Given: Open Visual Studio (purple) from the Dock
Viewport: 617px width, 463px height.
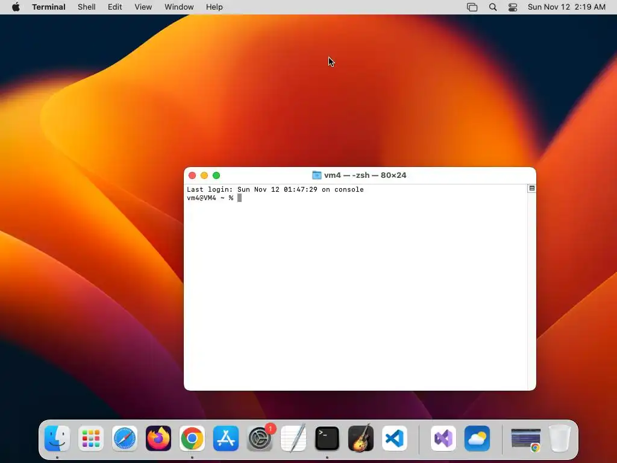Looking at the screenshot, I should tap(443, 438).
